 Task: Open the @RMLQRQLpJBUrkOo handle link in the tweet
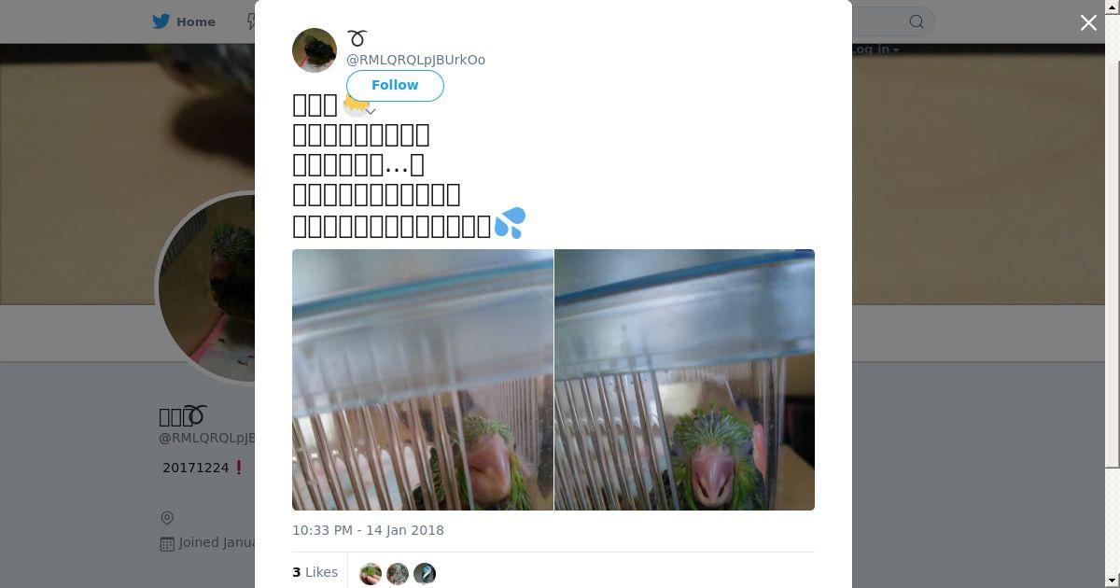coord(415,60)
